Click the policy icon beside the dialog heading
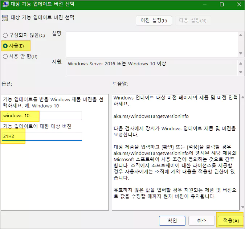The height and width of the screenshot is (229, 245). (x=5, y=18)
